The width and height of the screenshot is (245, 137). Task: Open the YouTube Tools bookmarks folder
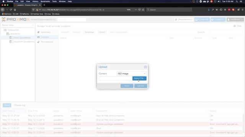tap(37, 14)
